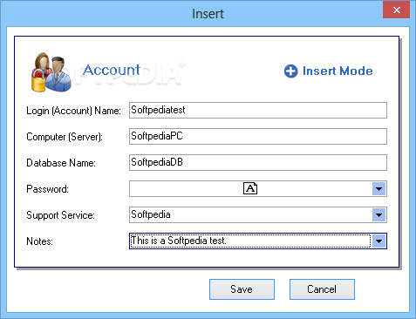Open the Password dropdown arrow

378,189
